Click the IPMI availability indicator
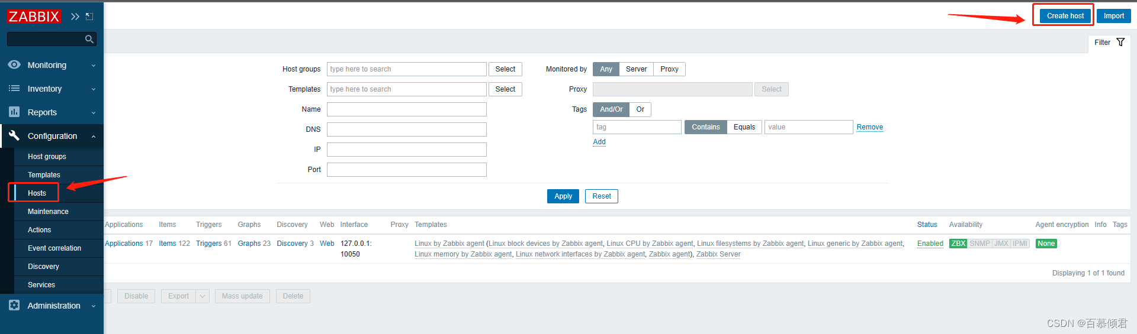The height and width of the screenshot is (334, 1137). coord(1020,244)
